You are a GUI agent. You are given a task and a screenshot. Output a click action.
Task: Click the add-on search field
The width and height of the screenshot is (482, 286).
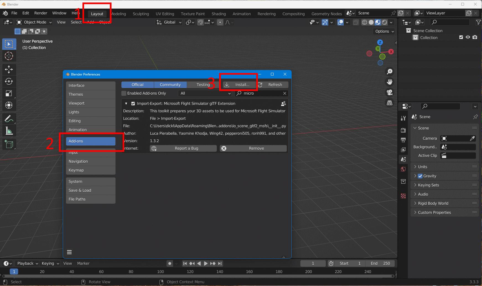pyautogui.click(x=261, y=93)
